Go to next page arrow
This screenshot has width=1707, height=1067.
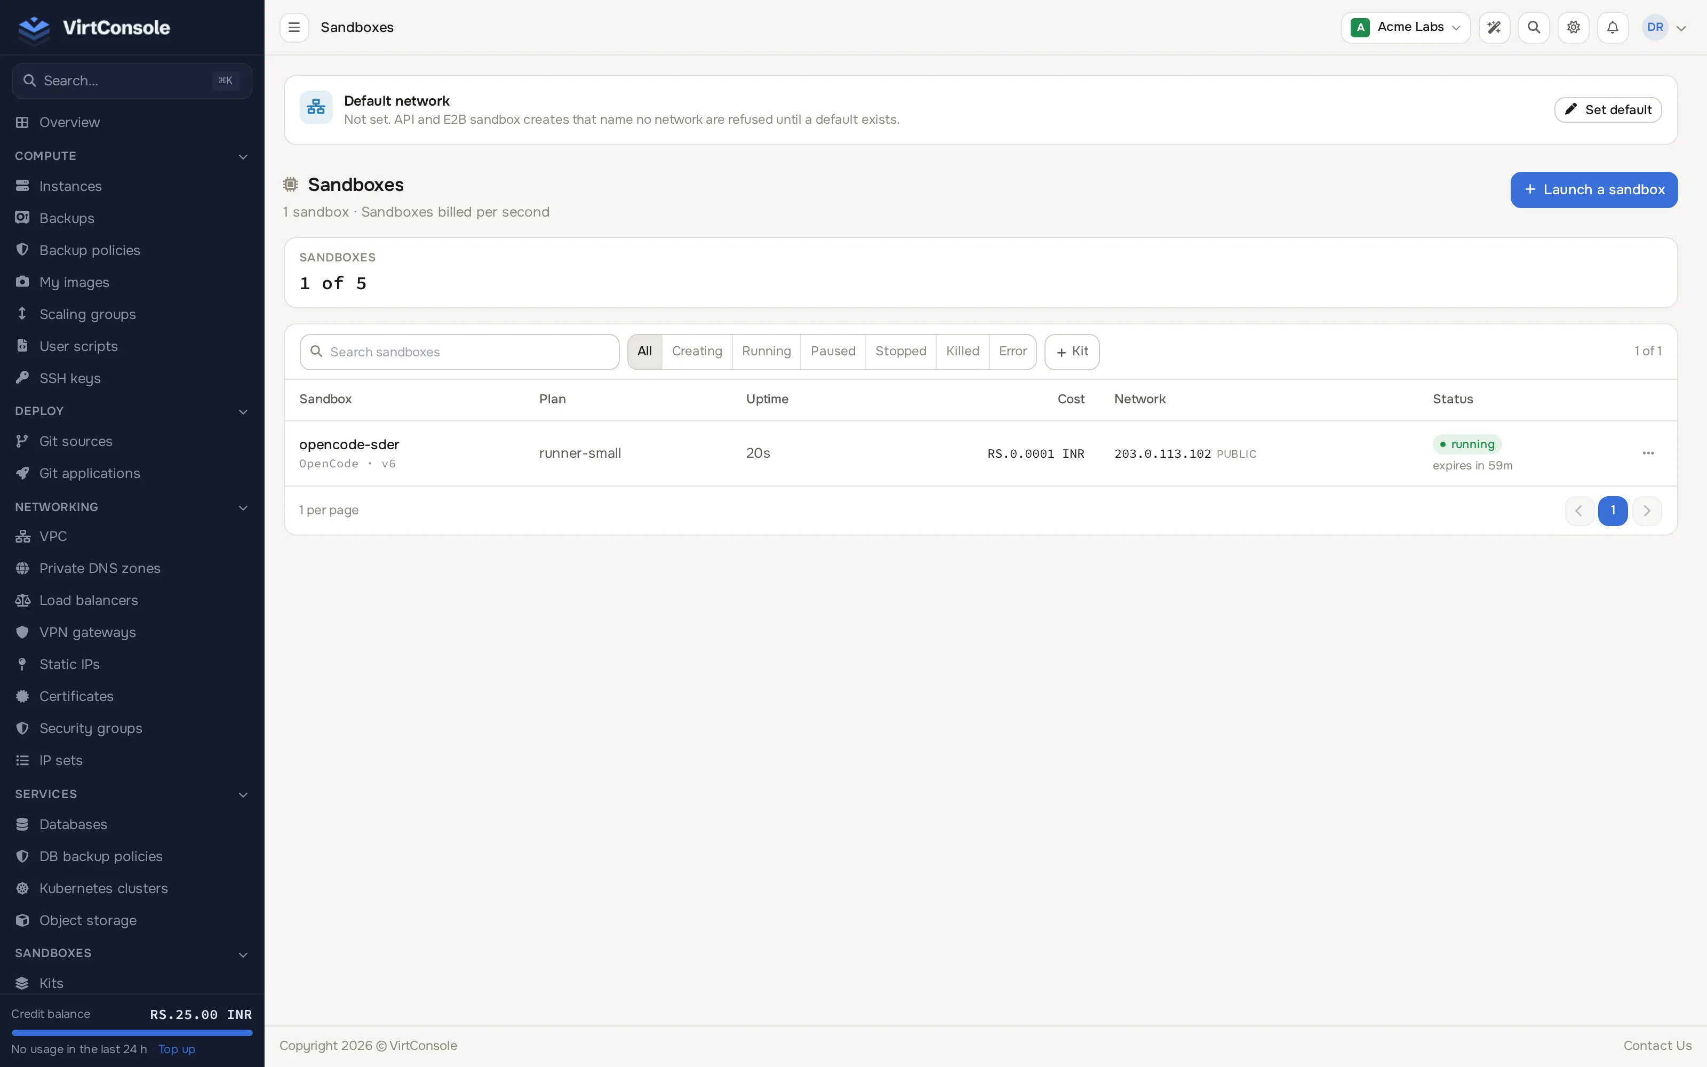point(1647,511)
